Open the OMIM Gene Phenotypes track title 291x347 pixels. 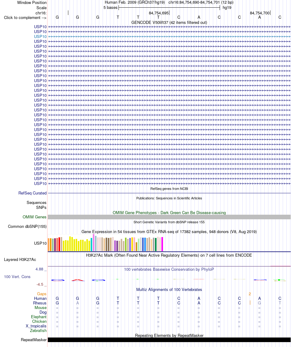click(x=169, y=213)
